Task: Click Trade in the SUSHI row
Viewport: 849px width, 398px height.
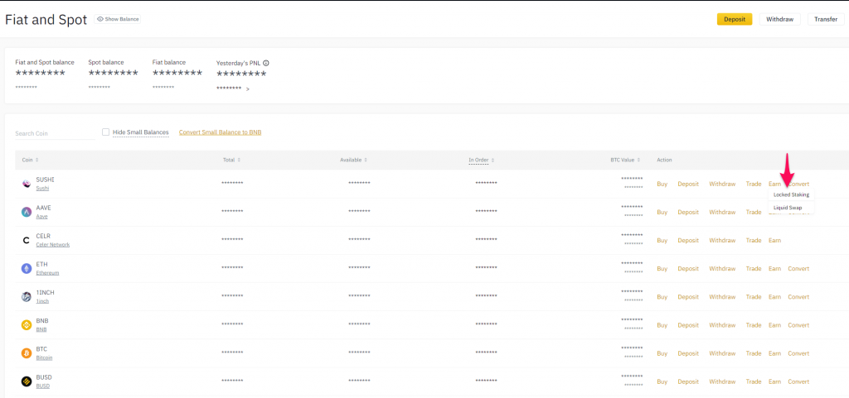Action: tap(754, 185)
